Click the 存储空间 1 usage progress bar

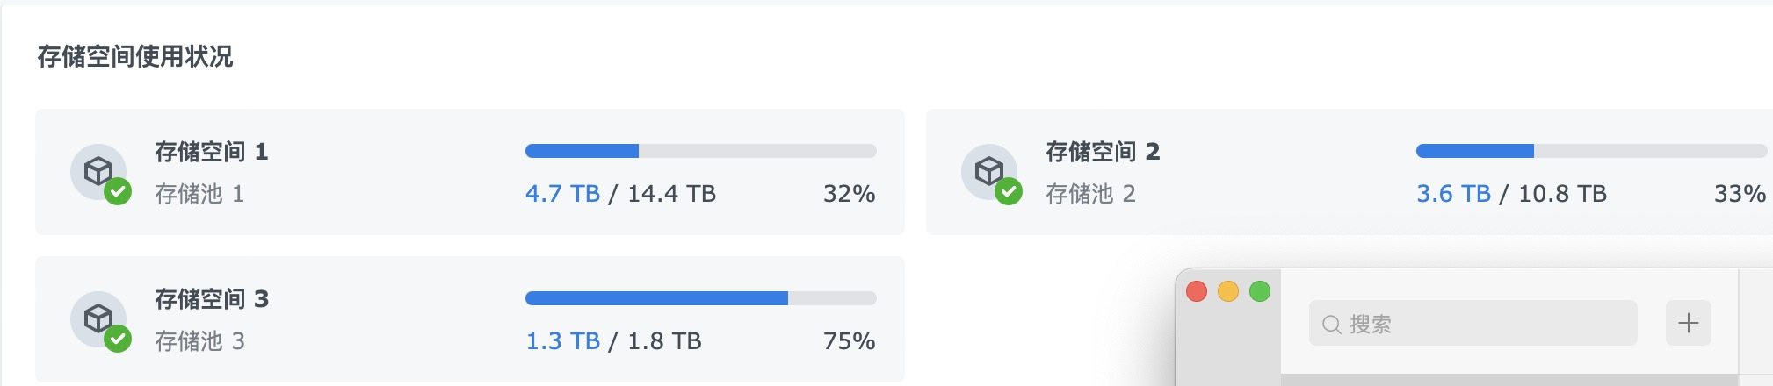pos(700,151)
